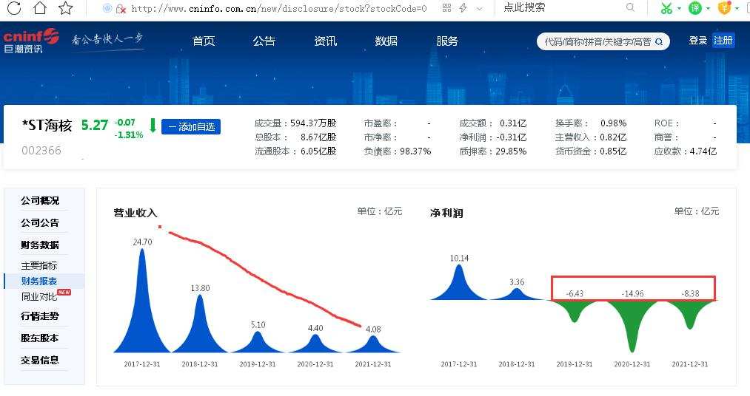
Task: Open the 公告 navigation menu
Action: pos(264,41)
